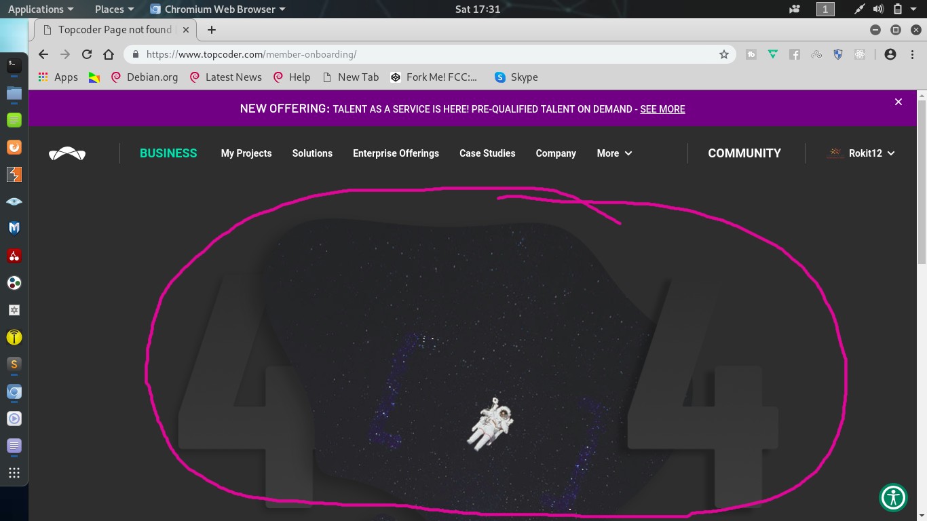Open the 1b extension icon
Screen dimensions: 927x521
pos(751,54)
